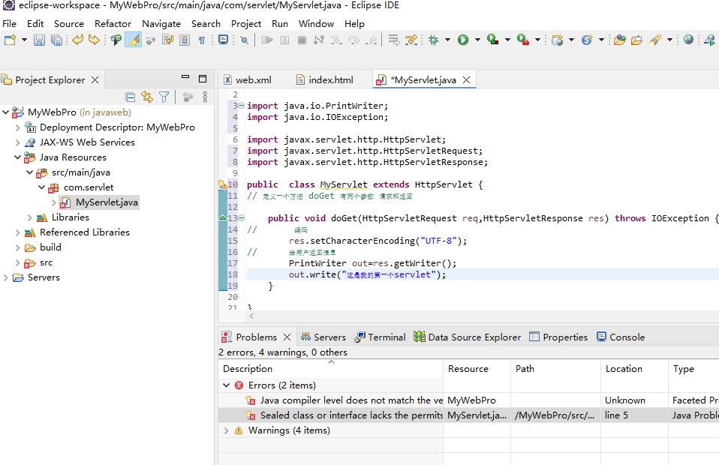Click Collapse All in Project Explorer
The image size is (719, 465).
coord(131,97)
